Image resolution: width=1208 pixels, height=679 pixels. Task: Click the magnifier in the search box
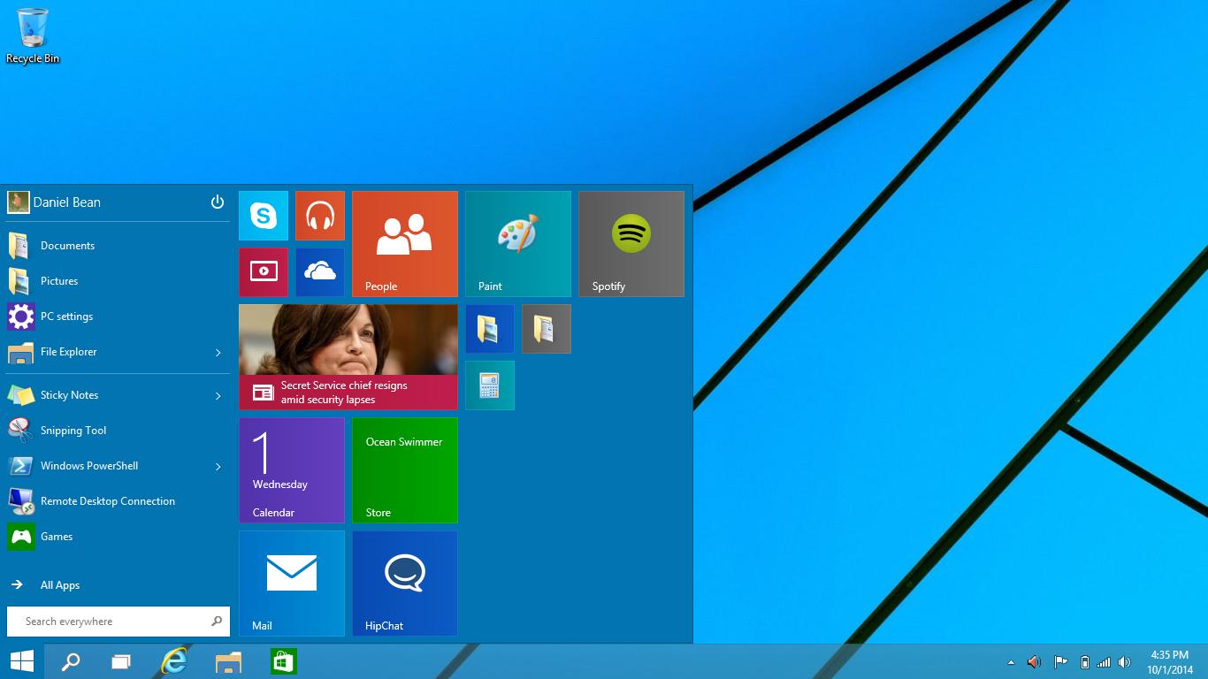217,622
